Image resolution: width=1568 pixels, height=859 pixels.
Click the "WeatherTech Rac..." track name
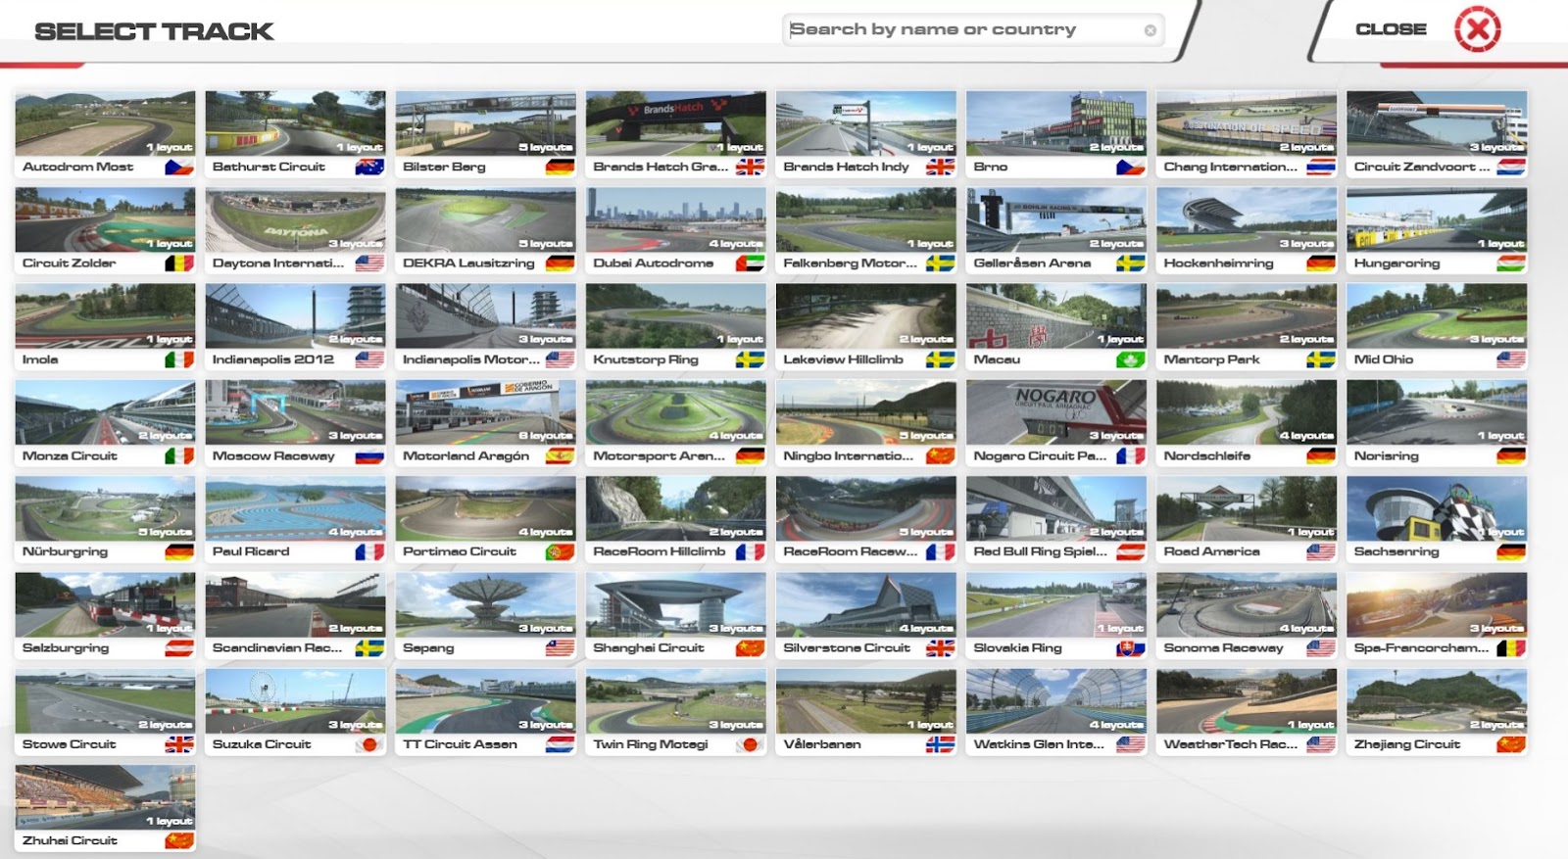(1231, 744)
